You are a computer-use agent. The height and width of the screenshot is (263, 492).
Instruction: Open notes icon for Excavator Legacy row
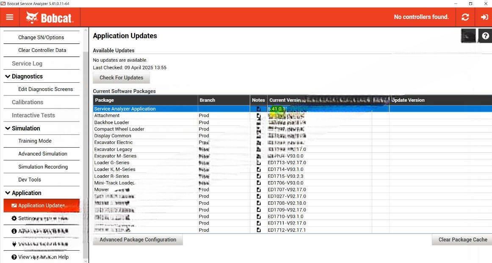259,149
